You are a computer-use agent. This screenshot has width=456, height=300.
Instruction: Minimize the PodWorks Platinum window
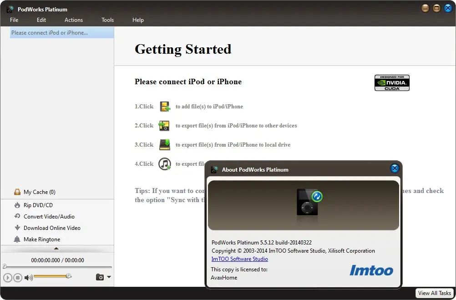click(x=425, y=8)
